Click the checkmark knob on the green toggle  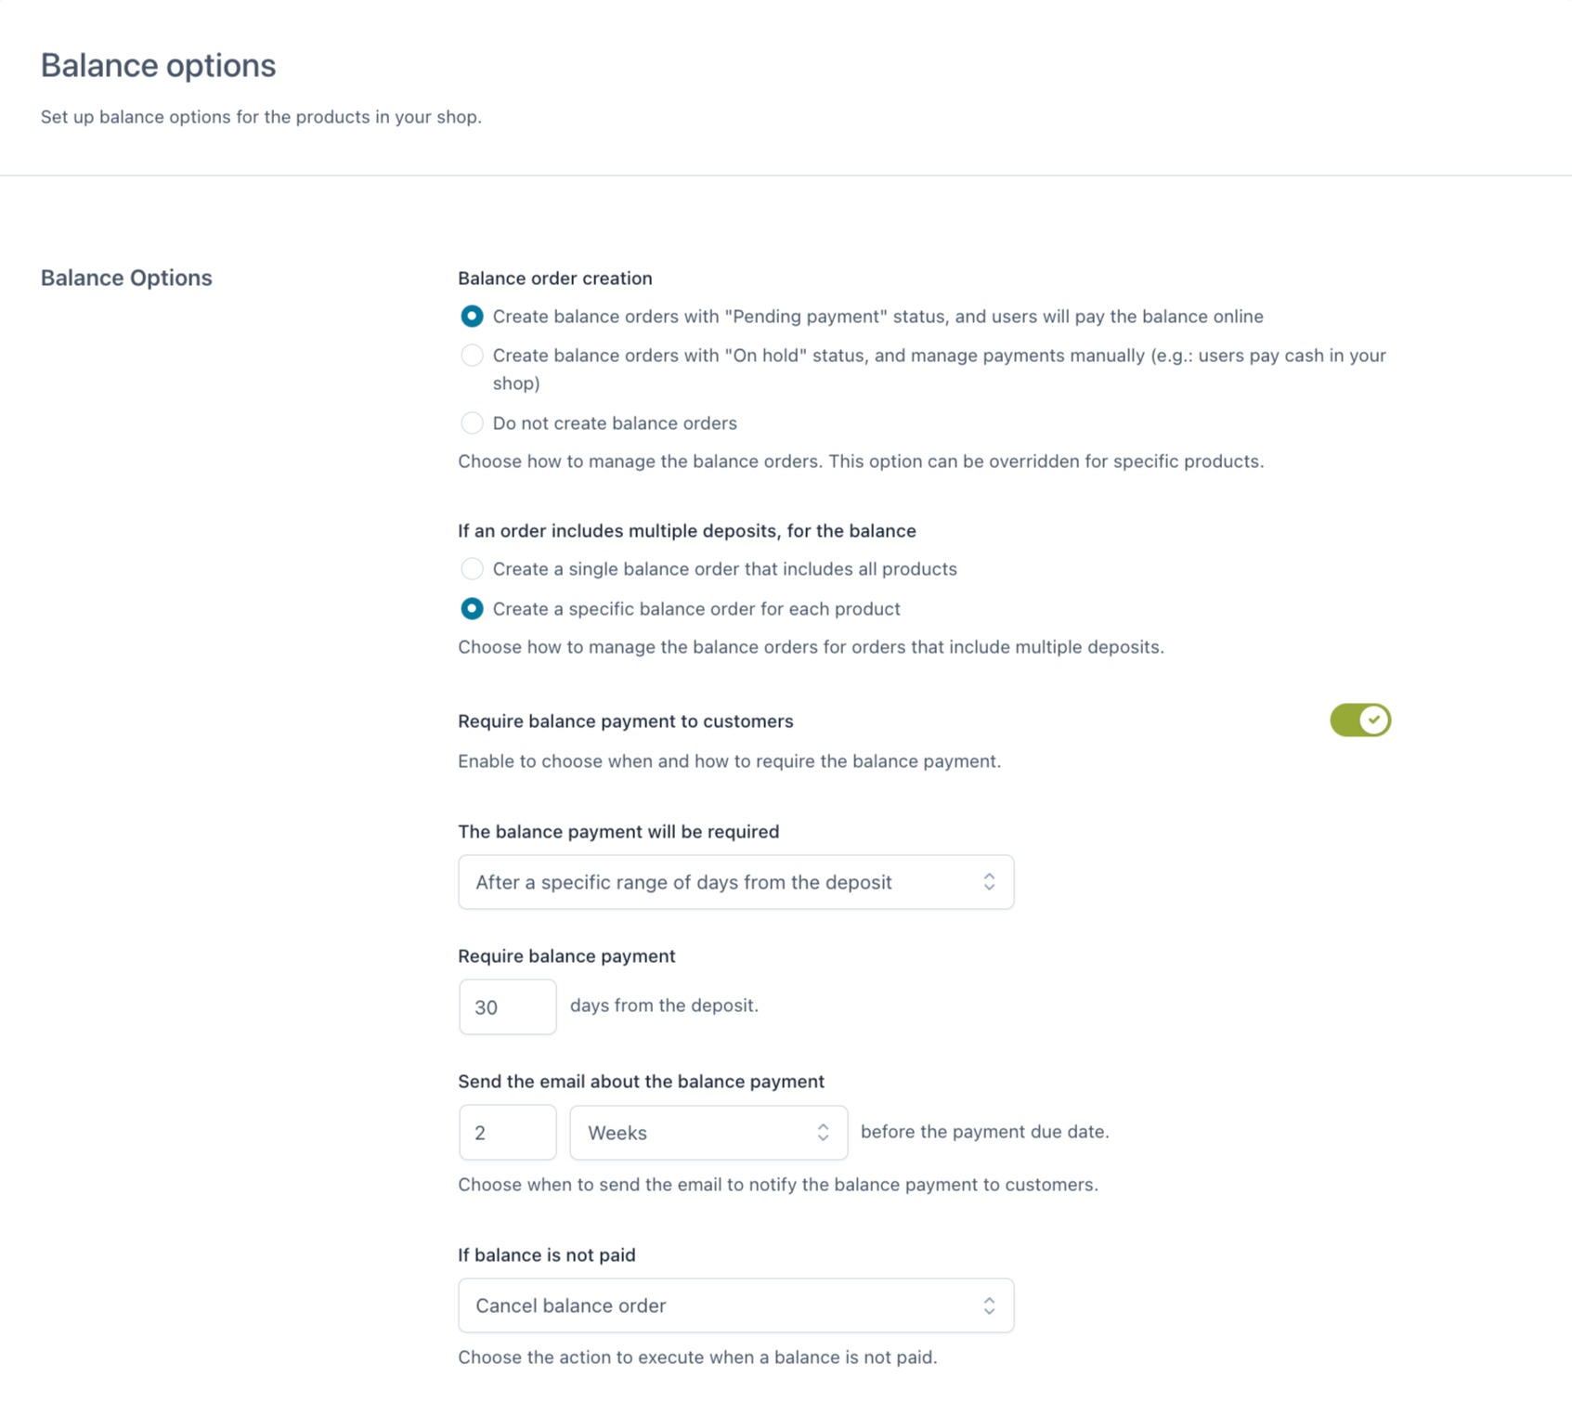tap(1373, 720)
